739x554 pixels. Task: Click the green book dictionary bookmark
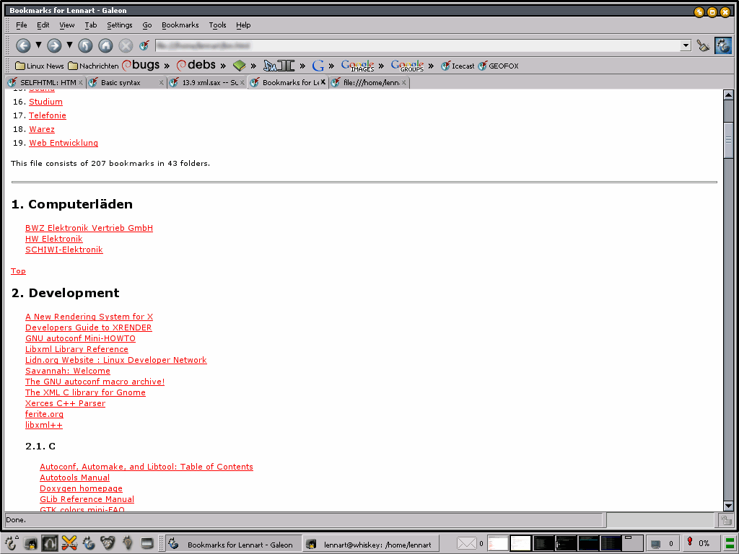[x=240, y=66]
